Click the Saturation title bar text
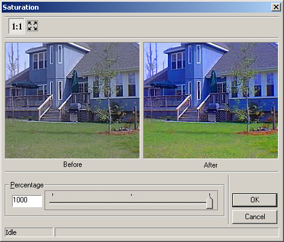This screenshot has width=284, height=242. click(20, 7)
